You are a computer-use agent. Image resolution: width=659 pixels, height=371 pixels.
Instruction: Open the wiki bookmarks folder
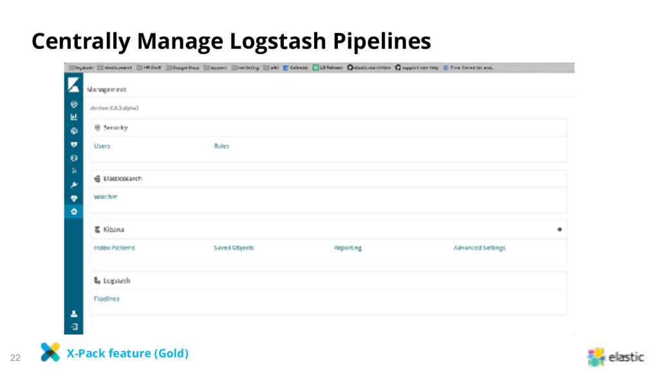click(x=271, y=68)
